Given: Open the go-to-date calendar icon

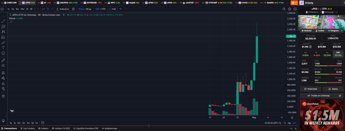Looking at the screenshot, I should [x=42, y=123].
